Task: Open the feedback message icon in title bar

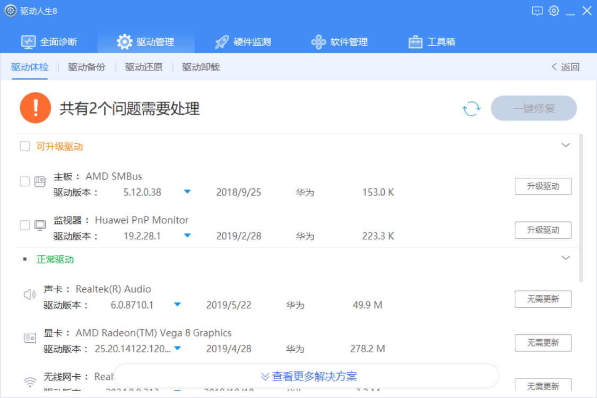Action: [537, 11]
